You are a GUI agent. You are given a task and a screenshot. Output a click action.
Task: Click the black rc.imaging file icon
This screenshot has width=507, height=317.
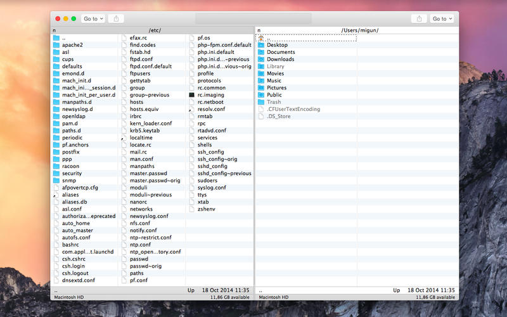[192, 94]
